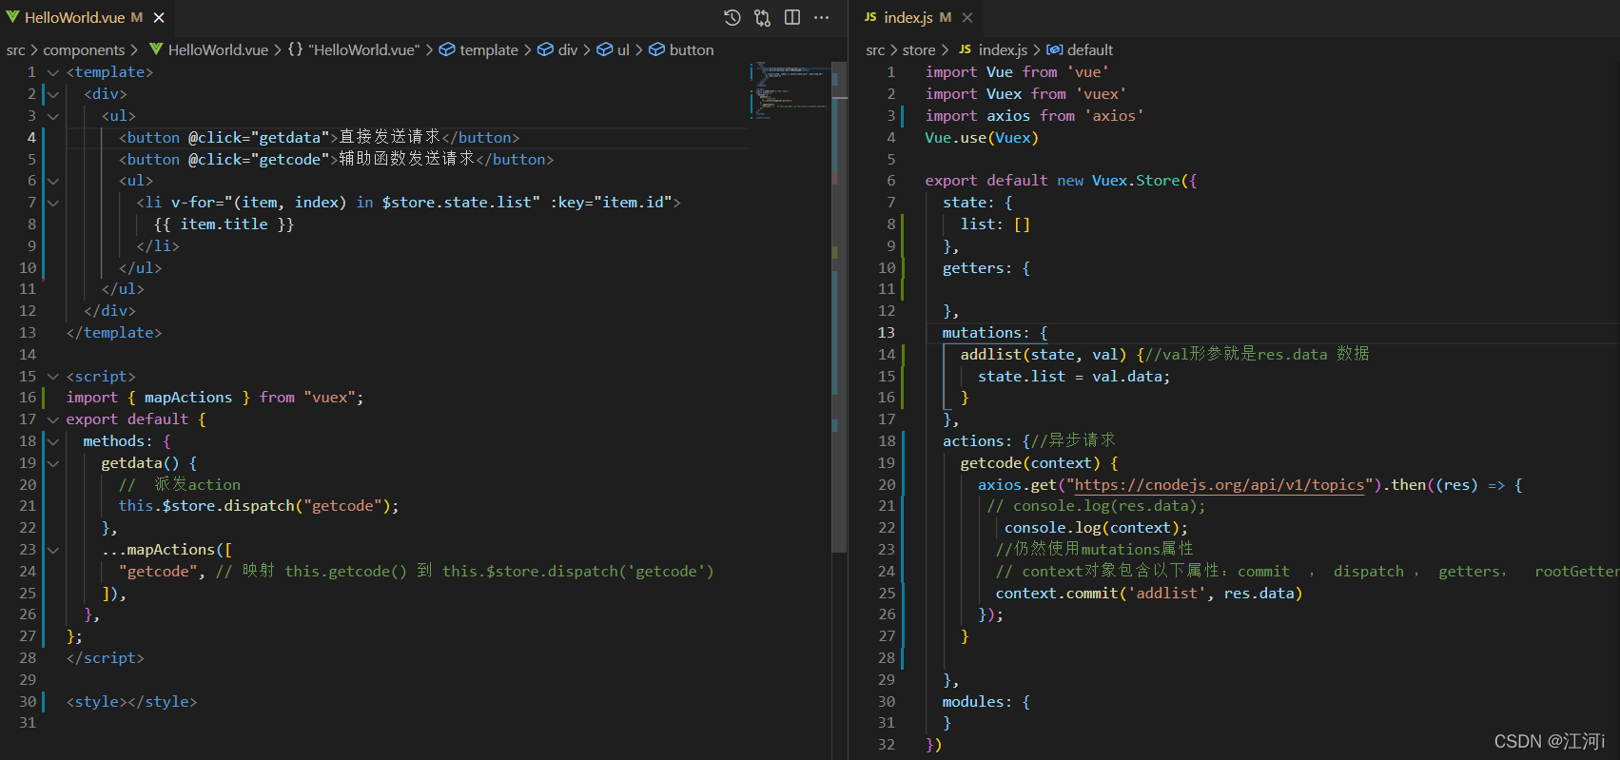This screenshot has height=760, width=1620.
Task: Click export default new Vuex.Store line
Action: pyautogui.click(x=1061, y=181)
